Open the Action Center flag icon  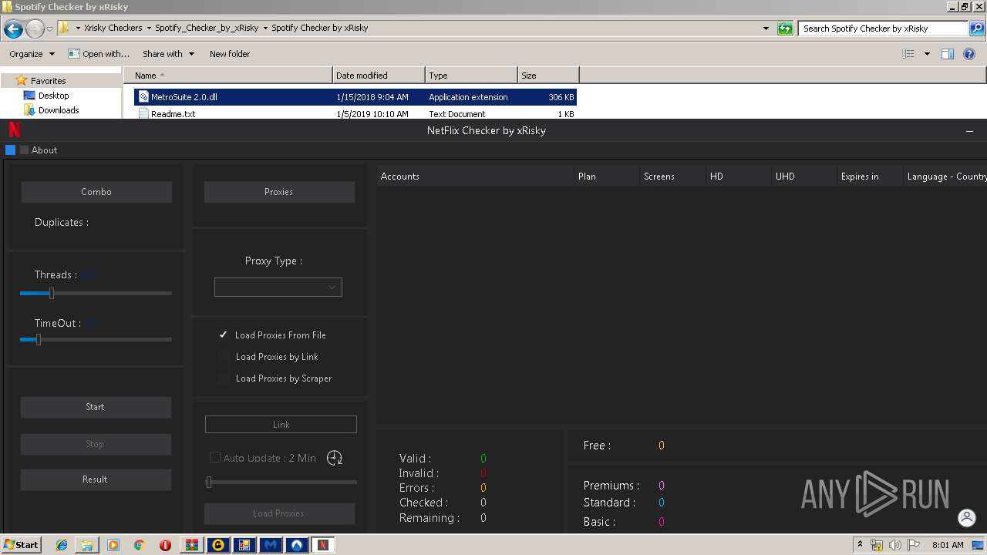[x=912, y=545]
